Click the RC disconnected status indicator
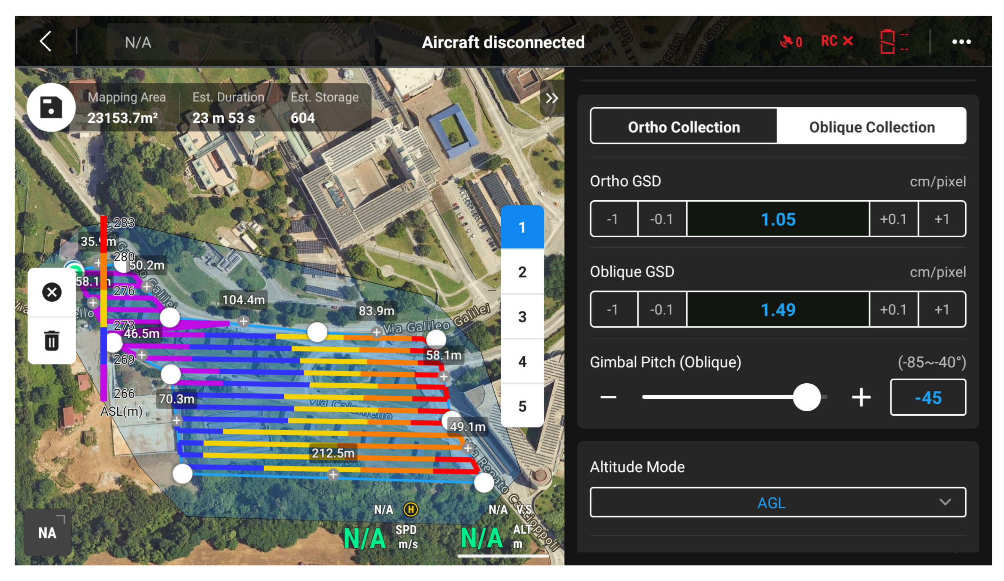Screen dimensions: 1004x581 [x=837, y=41]
